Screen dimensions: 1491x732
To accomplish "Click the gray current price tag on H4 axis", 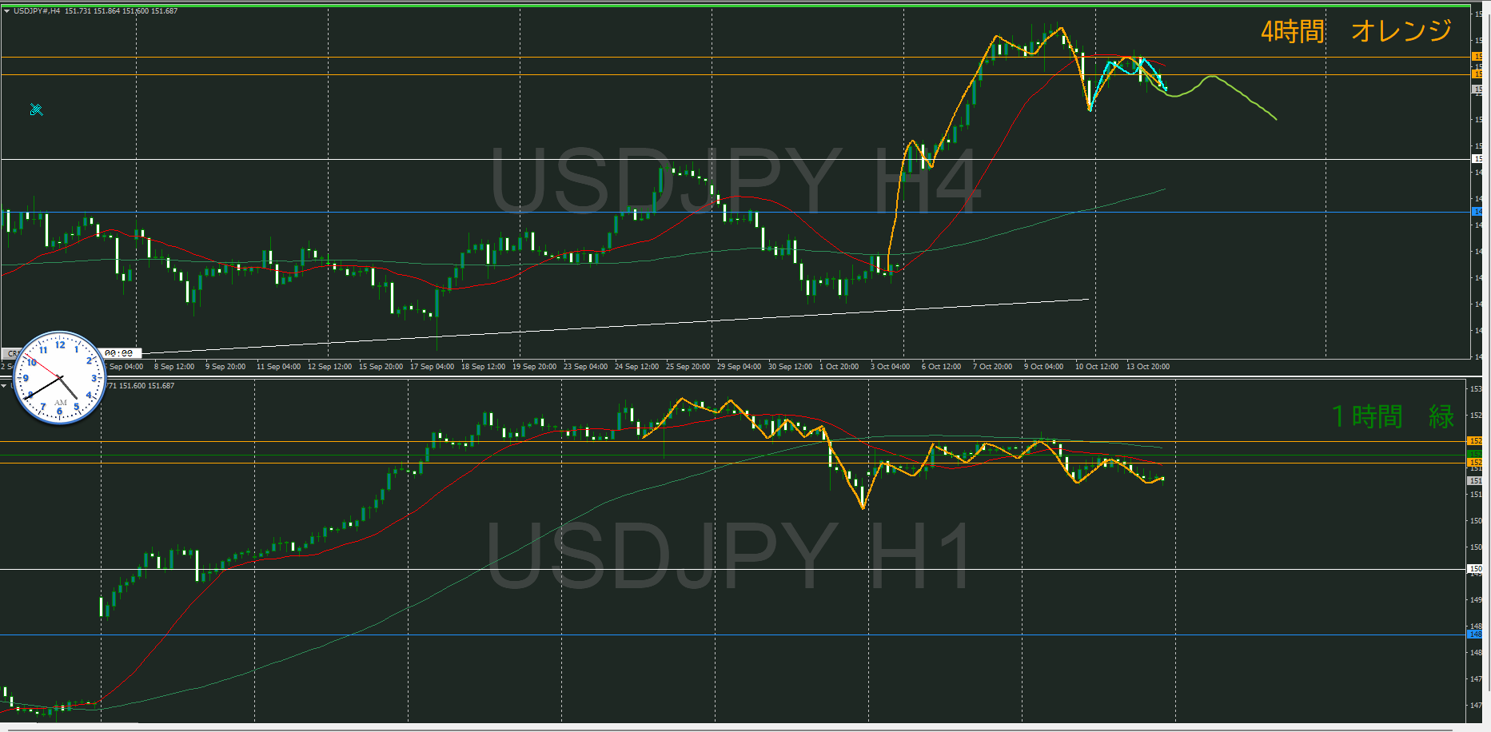I will (1477, 90).
